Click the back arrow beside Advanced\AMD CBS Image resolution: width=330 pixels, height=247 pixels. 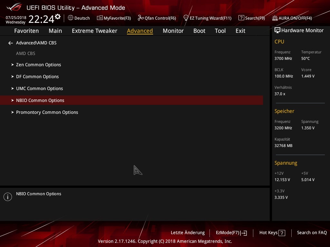[x=11, y=43]
